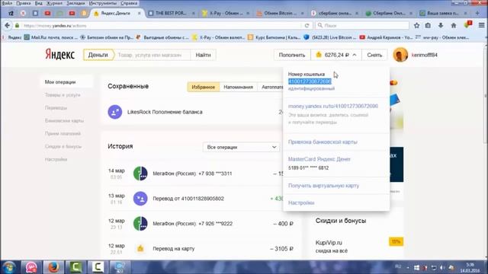Open the Курс Биткоина bookmark
The width and height of the screenshot is (488, 274).
(x=274, y=37)
